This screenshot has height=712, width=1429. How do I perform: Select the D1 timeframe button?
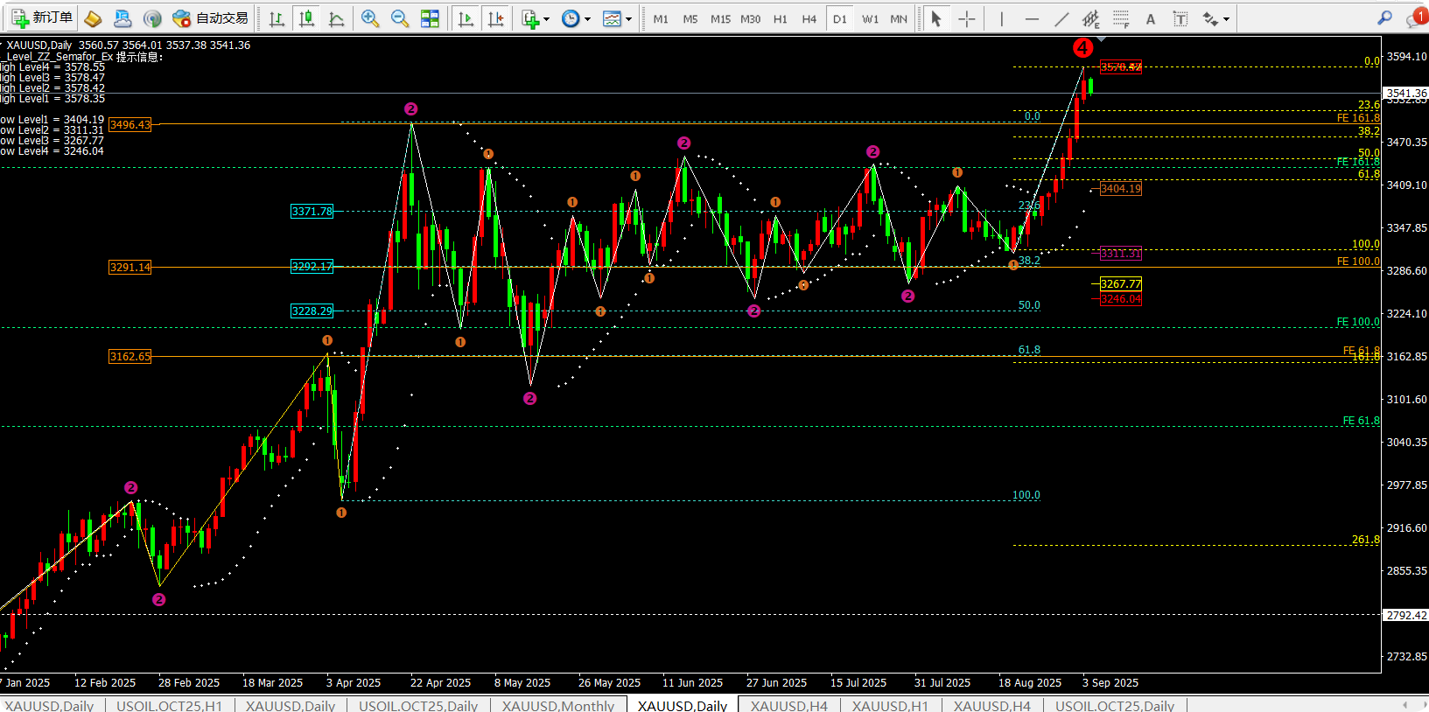(840, 18)
